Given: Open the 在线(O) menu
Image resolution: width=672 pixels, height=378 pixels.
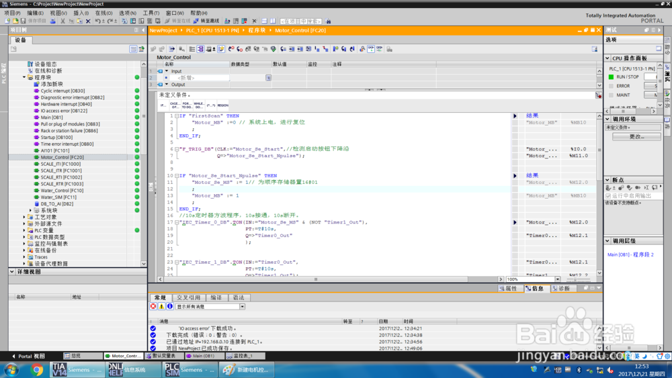Looking at the screenshot, I should (103, 13).
